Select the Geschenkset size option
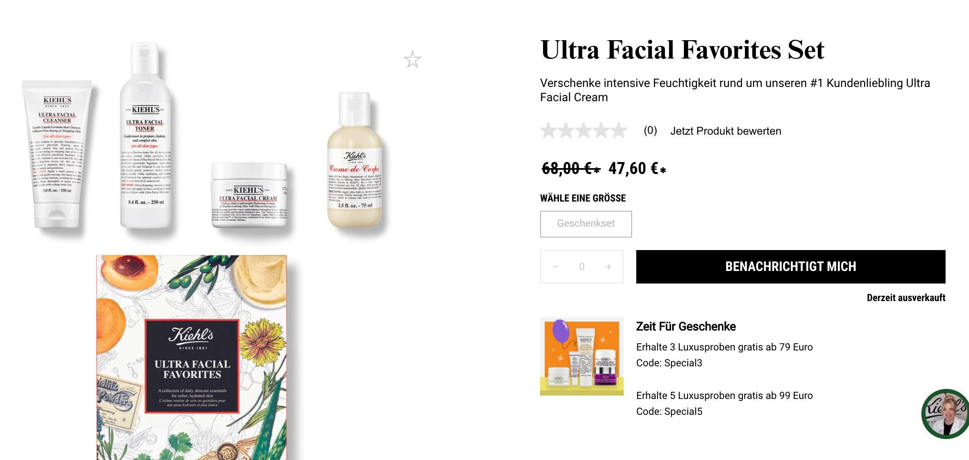969x460 pixels. coord(586,224)
